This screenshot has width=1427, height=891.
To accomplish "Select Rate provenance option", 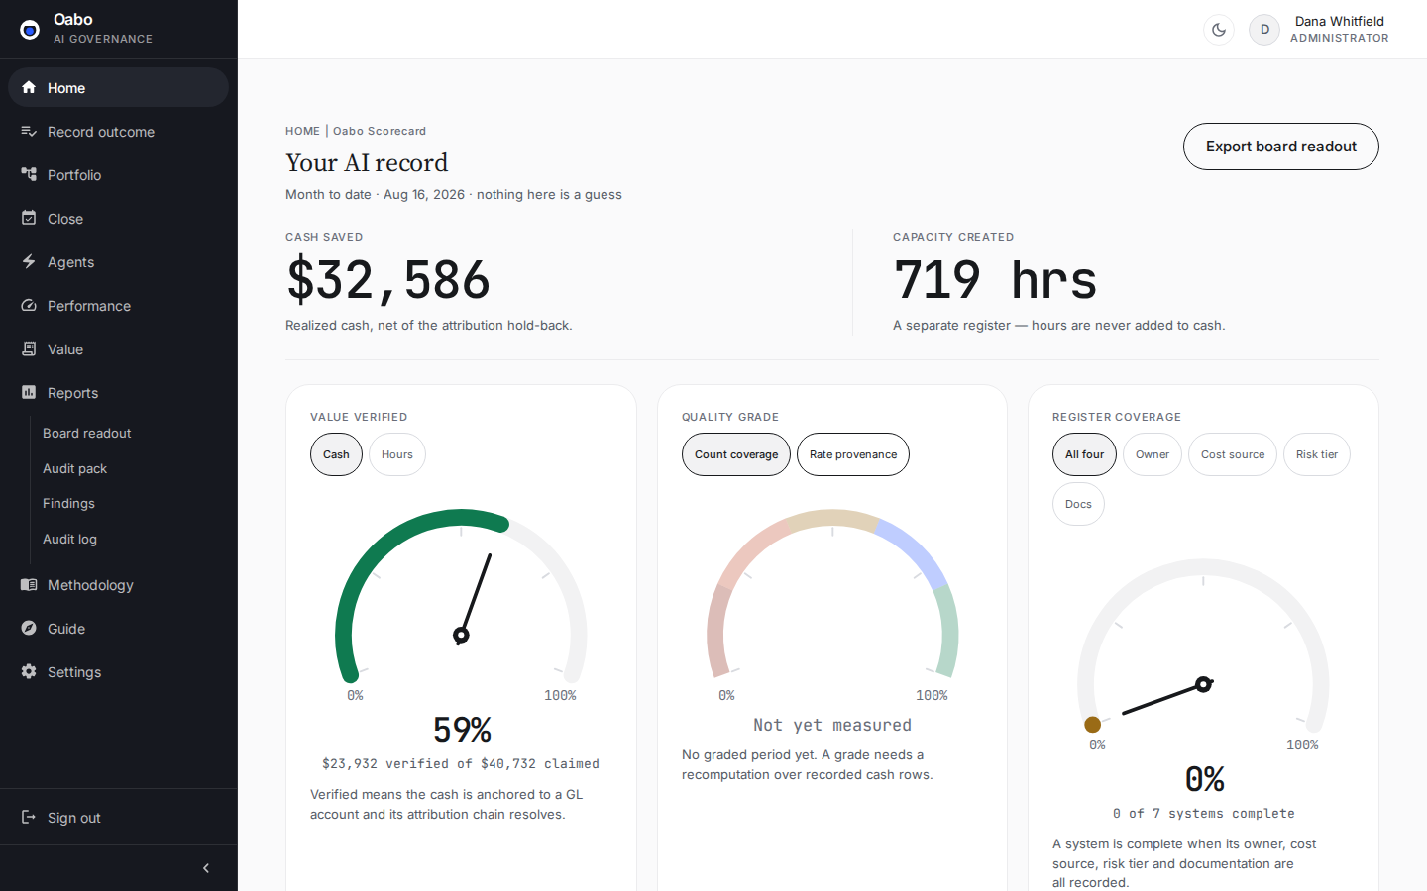I will pos(853,454).
